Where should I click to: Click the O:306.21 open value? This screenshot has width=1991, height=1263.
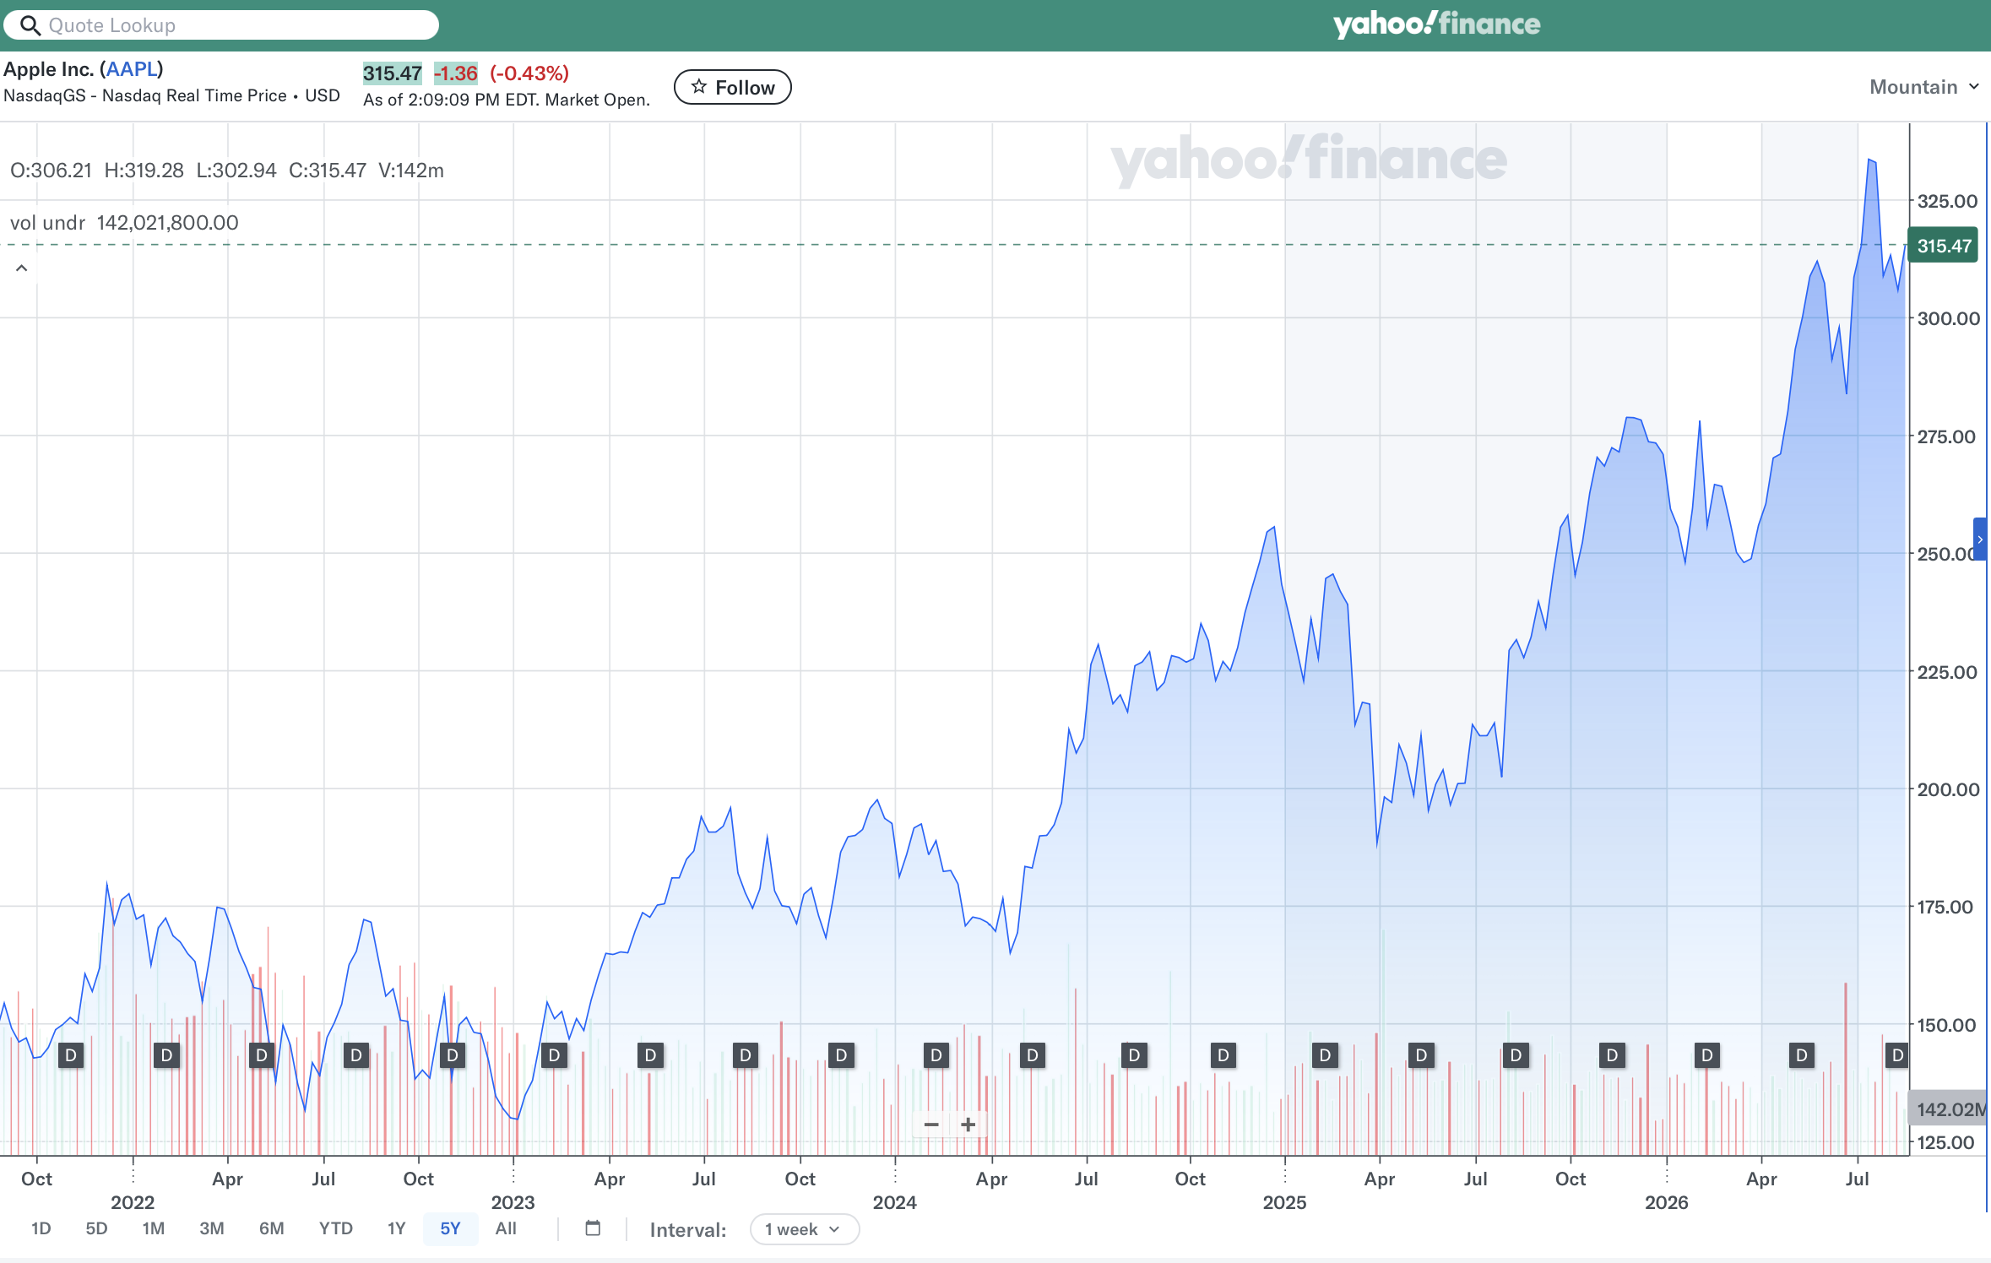click(x=51, y=171)
